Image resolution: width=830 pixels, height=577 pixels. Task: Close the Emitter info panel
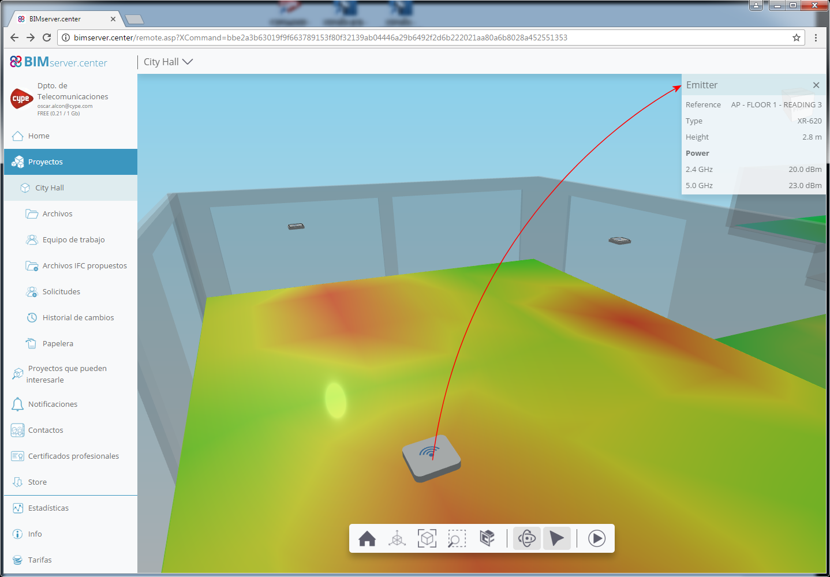point(816,85)
